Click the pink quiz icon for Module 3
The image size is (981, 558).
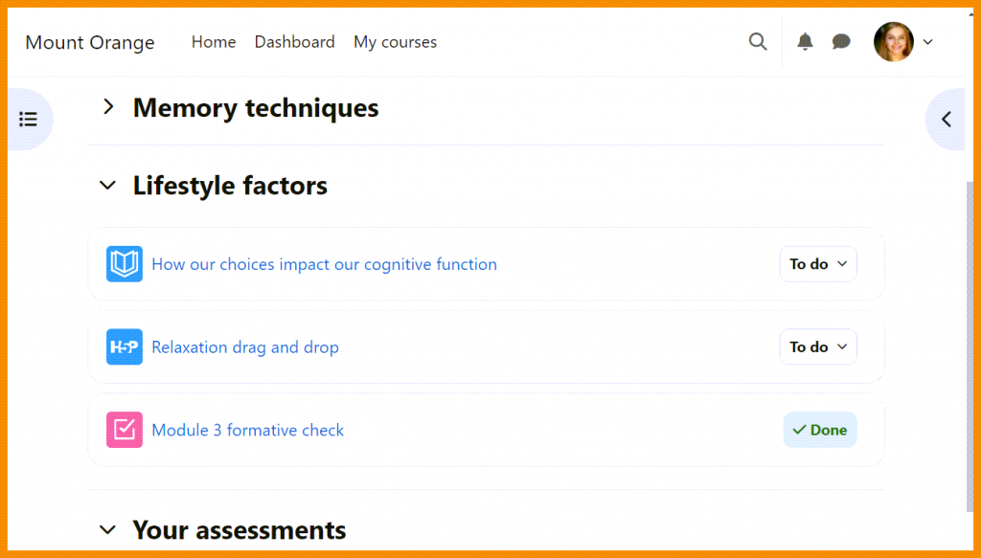tap(125, 430)
